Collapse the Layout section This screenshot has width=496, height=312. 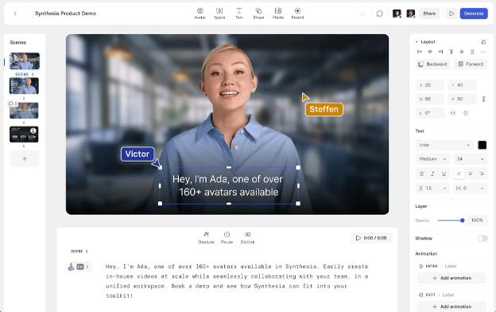(417, 42)
